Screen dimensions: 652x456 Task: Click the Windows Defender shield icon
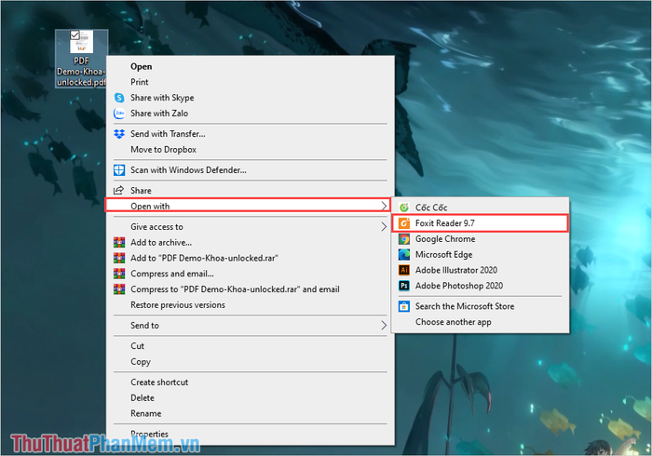pyautogui.click(x=119, y=170)
